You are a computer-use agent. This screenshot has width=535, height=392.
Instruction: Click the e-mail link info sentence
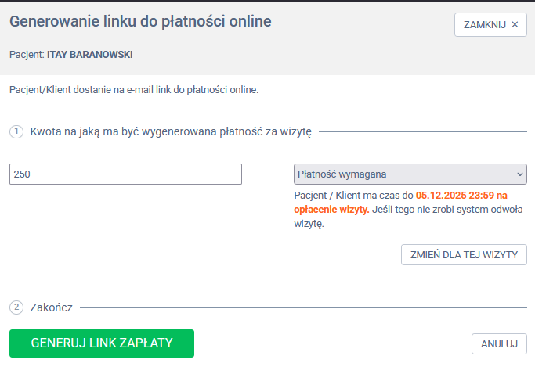point(134,90)
